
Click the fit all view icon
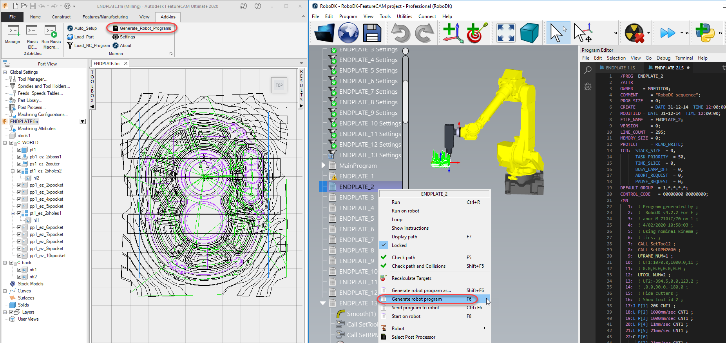click(x=506, y=33)
